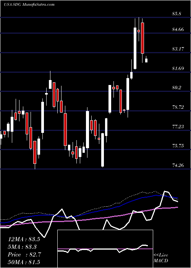Click the <<Live MACD label

coord(161,258)
